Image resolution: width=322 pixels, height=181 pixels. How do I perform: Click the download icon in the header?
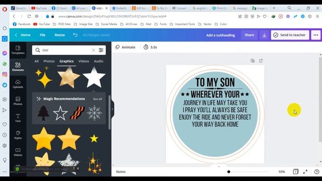coord(264,35)
